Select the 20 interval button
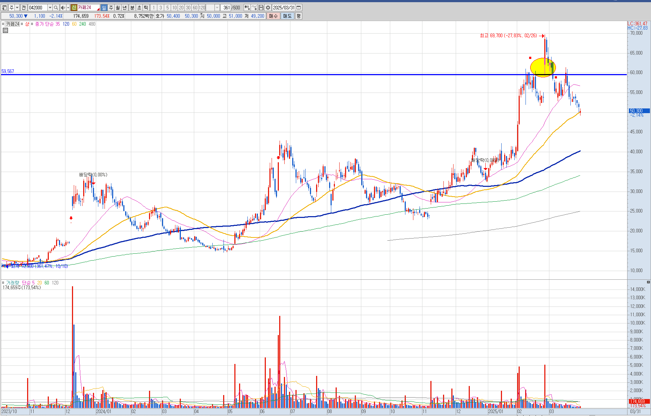The height and width of the screenshot is (416, 651). pyautogui.click(x=181, y=8)
